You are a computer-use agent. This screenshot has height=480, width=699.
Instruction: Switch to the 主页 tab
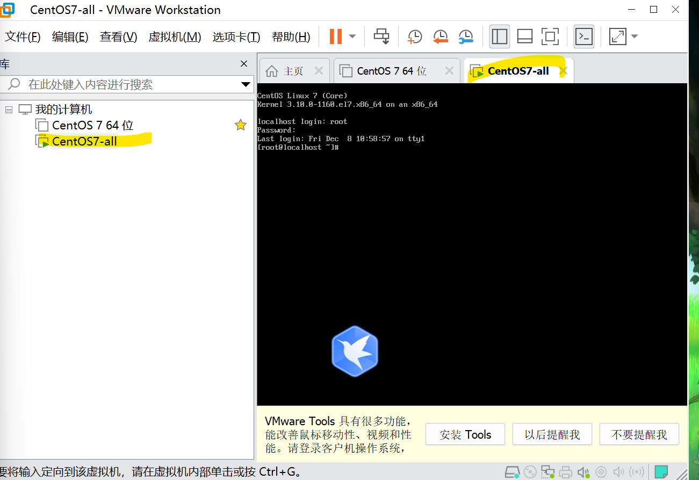coord(293,71)
